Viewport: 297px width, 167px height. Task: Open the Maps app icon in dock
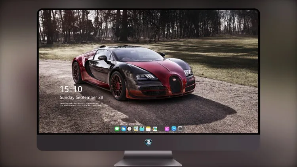pos(136,129)
